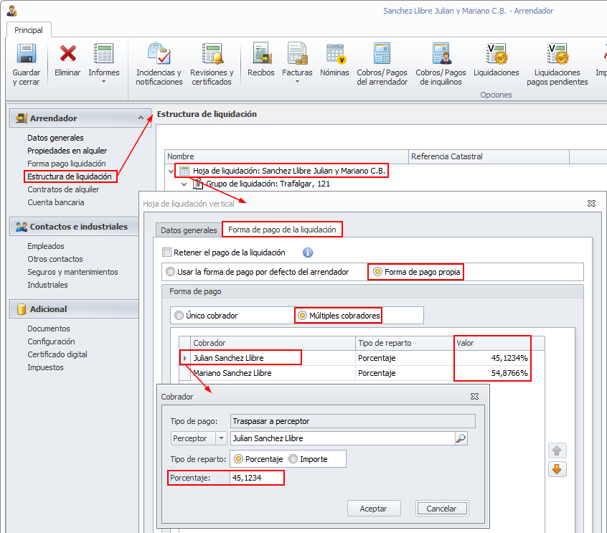607x533 pixels.
Task: Click the Referencia Catastral column header
Action: tap(489, 156)
